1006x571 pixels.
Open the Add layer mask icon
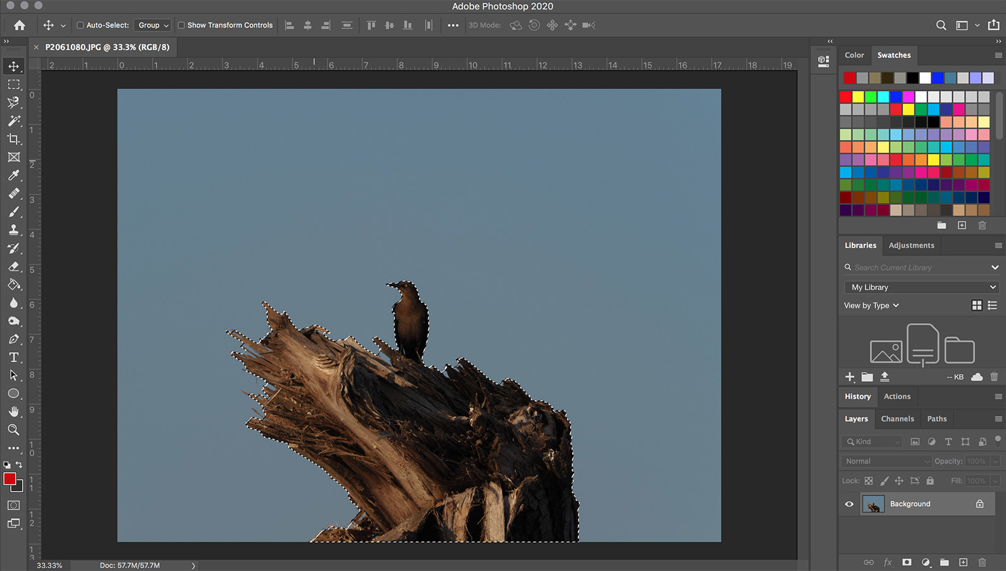tap(906, 563)
